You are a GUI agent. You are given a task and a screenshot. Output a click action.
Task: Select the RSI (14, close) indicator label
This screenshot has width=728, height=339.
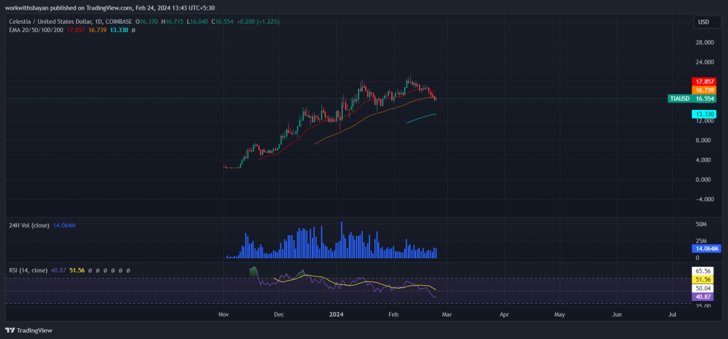point(27,270)
